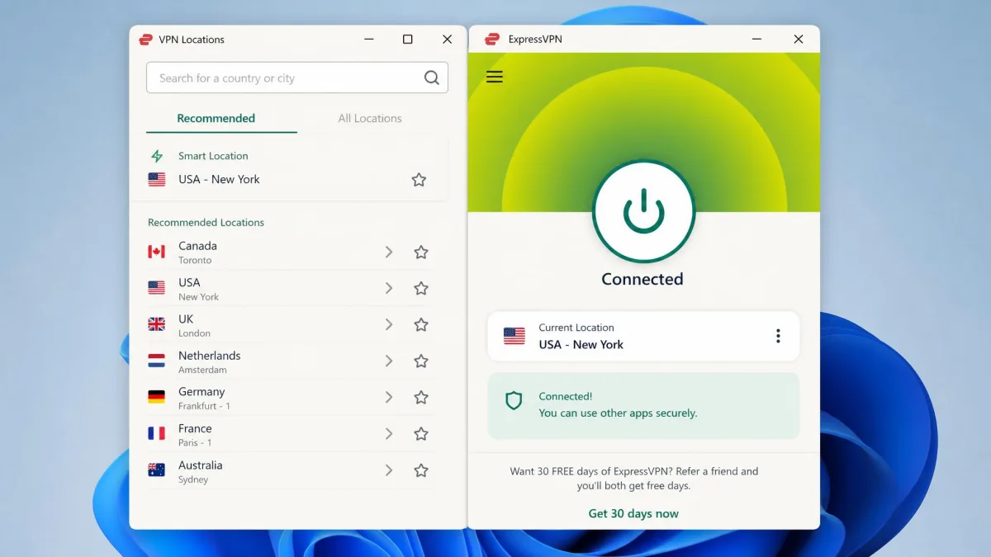Click the search magnifier icon
Viewport: 991px width, 557px height.
pyautogui.click(x=431, y=78)
